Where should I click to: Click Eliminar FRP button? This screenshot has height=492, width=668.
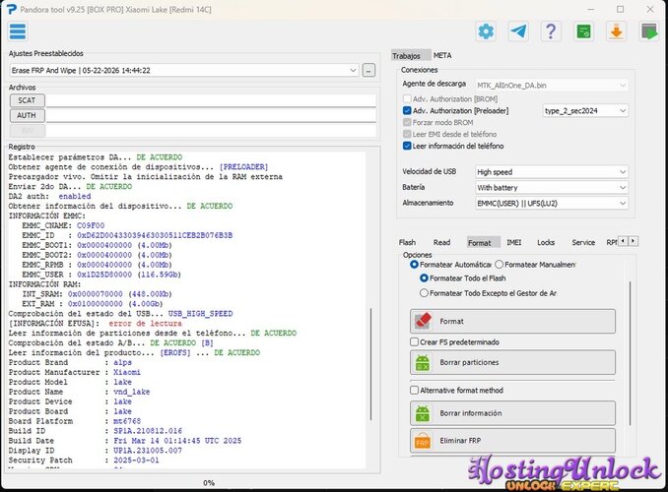[513, 441]
